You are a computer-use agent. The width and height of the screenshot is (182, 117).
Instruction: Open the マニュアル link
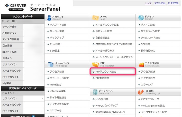pos(160,3)
